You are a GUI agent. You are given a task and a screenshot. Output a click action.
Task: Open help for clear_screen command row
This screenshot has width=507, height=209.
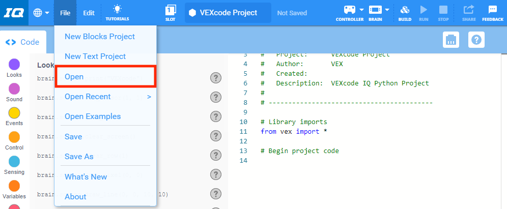click(x=216, y=136)
